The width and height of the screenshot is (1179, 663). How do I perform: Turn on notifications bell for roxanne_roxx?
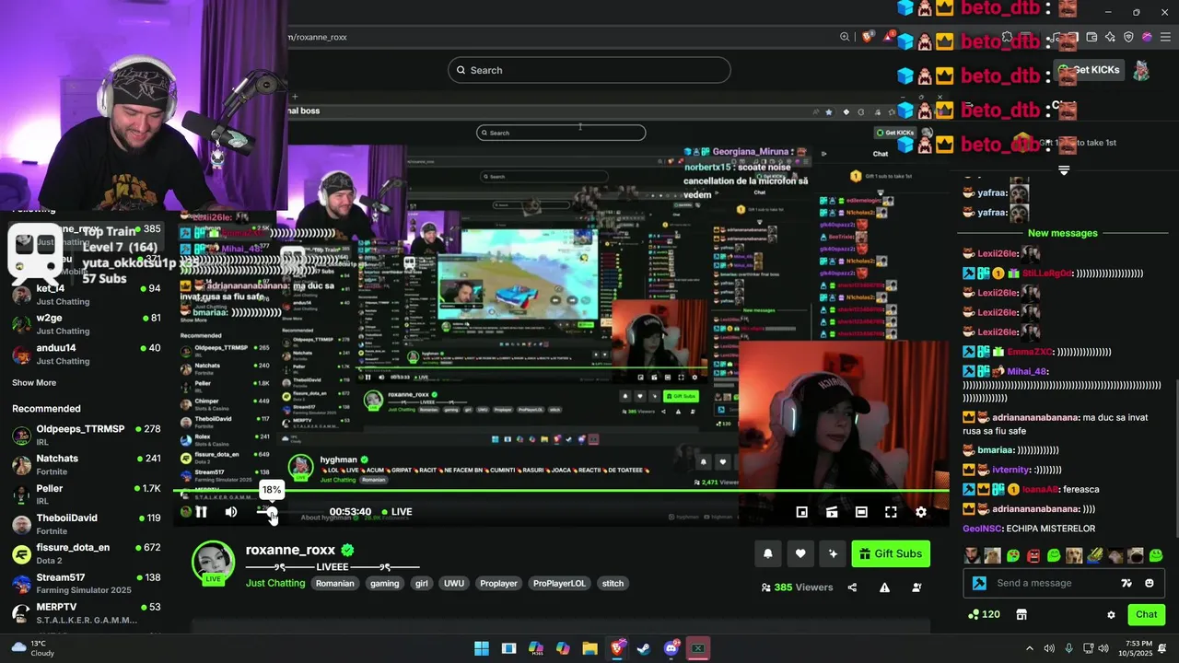click(768, 553)
